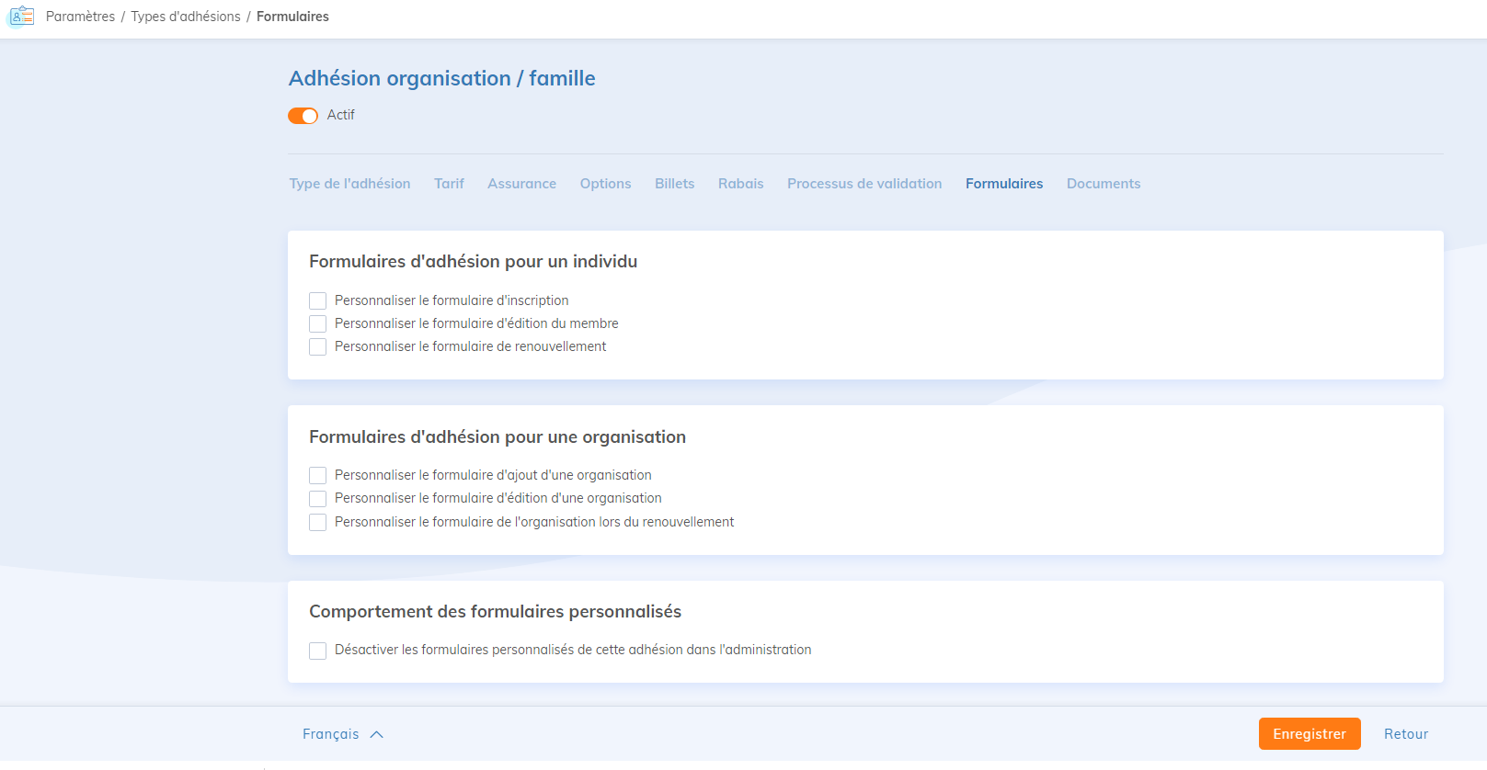
Task: Open the Processus de validation tab
Action: (864, 184)
